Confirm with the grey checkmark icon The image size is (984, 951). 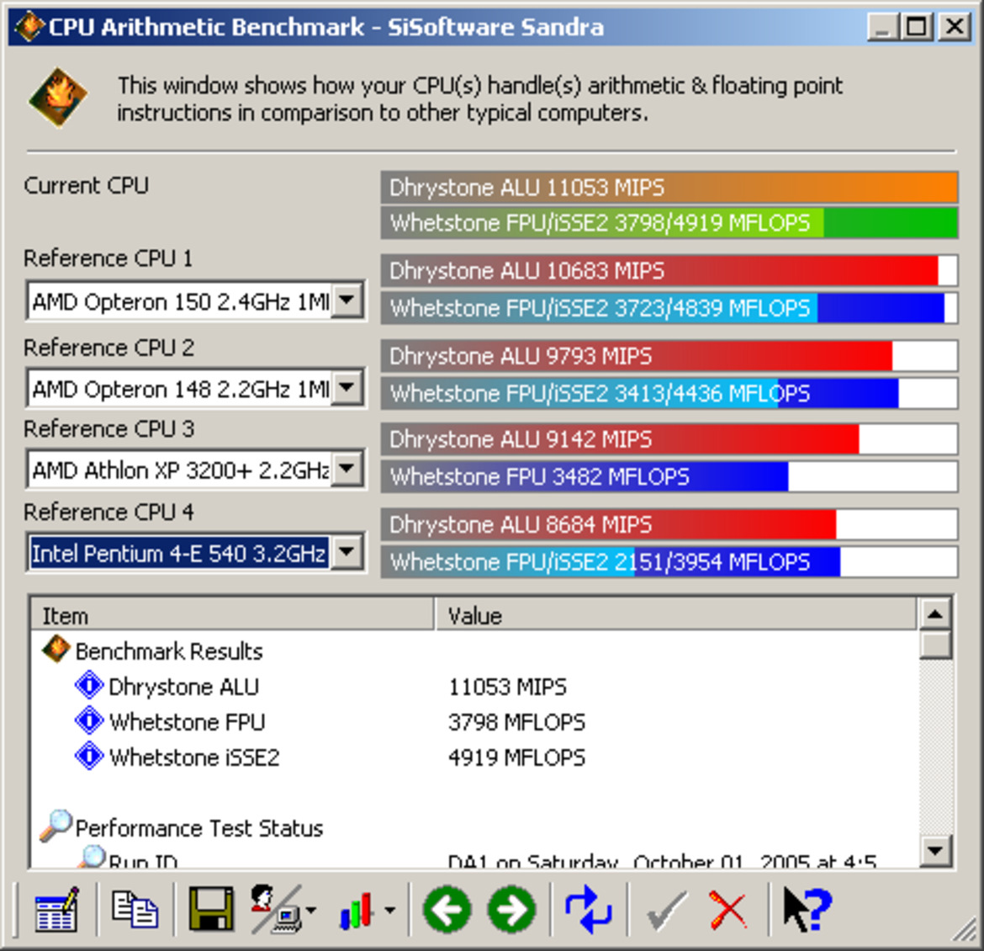(x=666, y=910)
